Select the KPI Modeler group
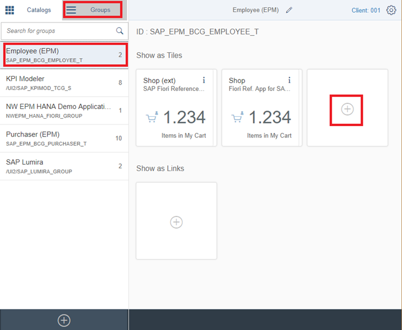 click(x=64, y=83)
